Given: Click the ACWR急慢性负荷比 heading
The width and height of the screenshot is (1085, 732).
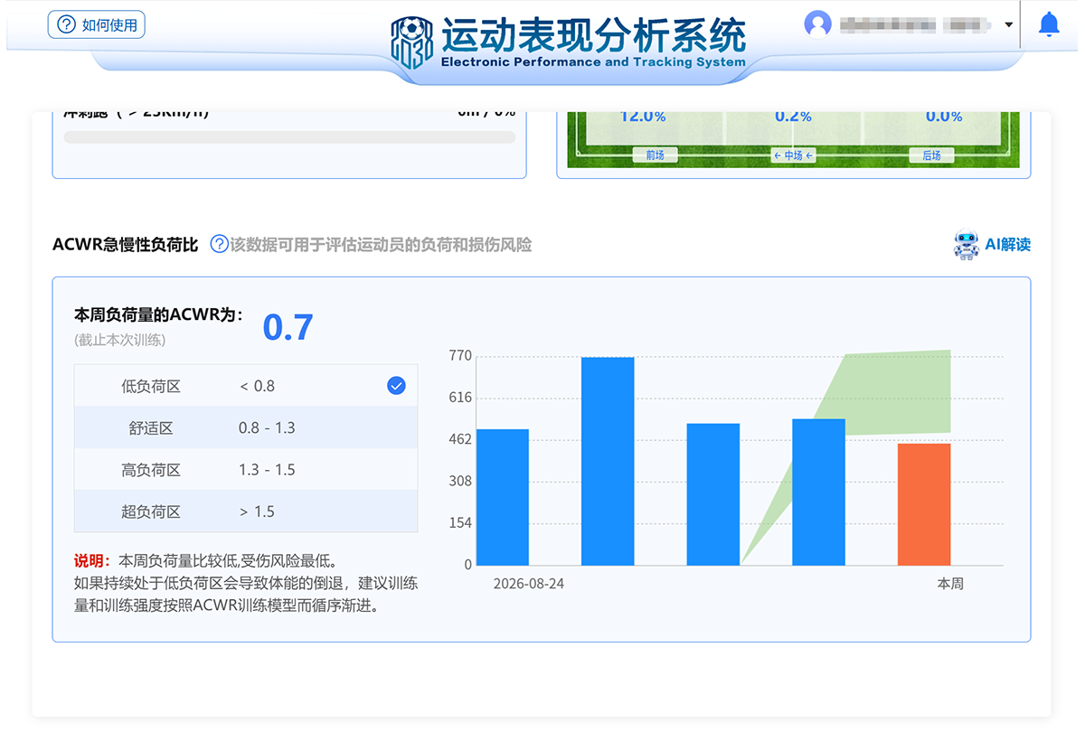Looking at the screenshot, I should coord(125,244).
